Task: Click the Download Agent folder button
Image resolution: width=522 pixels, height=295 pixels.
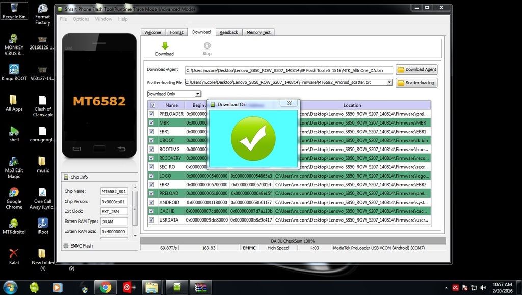Action: [416, 69]
